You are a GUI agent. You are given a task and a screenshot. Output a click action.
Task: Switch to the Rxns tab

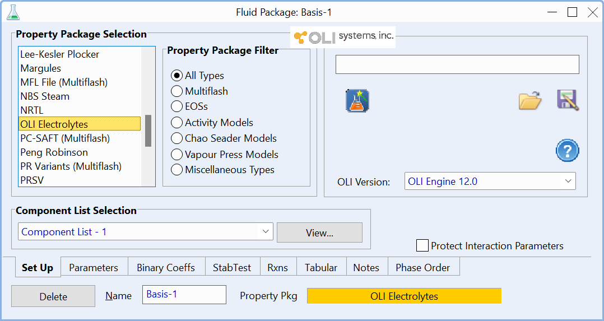[278, 267]
